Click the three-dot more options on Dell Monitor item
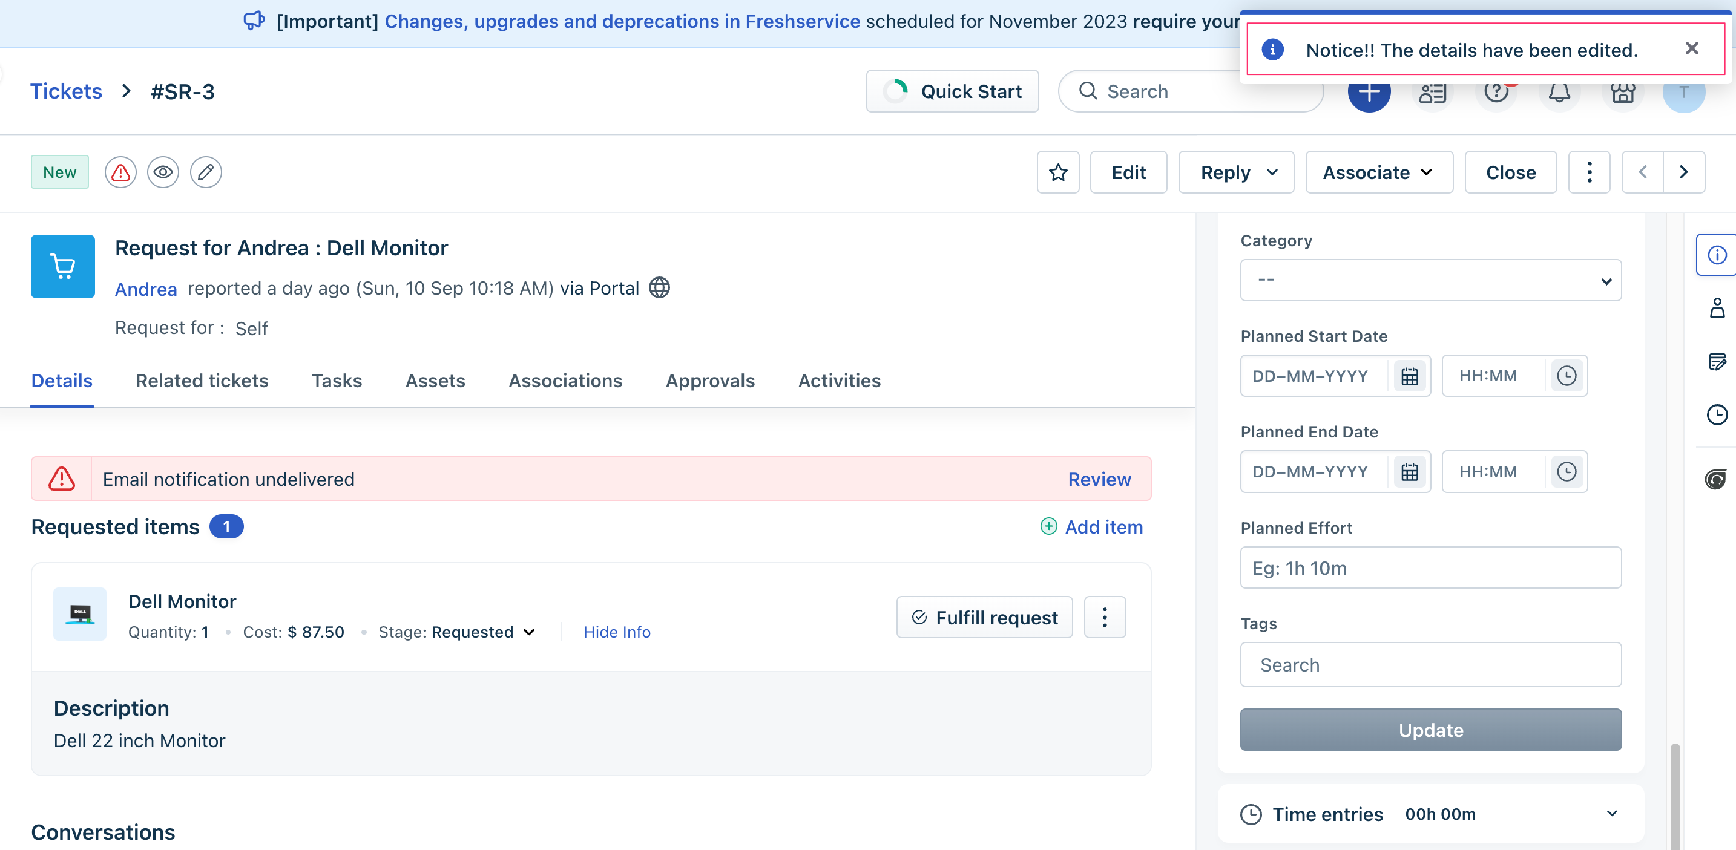Screen dimensions: 1736x850 coord(1105,616)
